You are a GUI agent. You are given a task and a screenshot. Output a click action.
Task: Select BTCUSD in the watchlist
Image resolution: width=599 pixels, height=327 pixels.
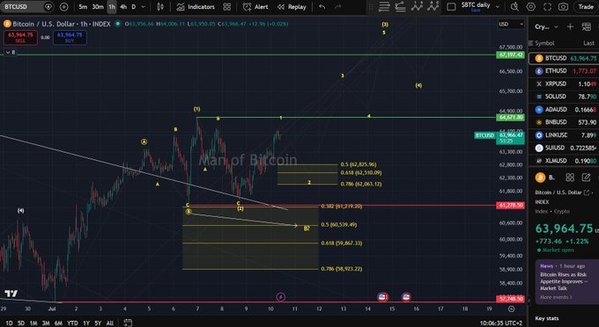click(565, 58)
